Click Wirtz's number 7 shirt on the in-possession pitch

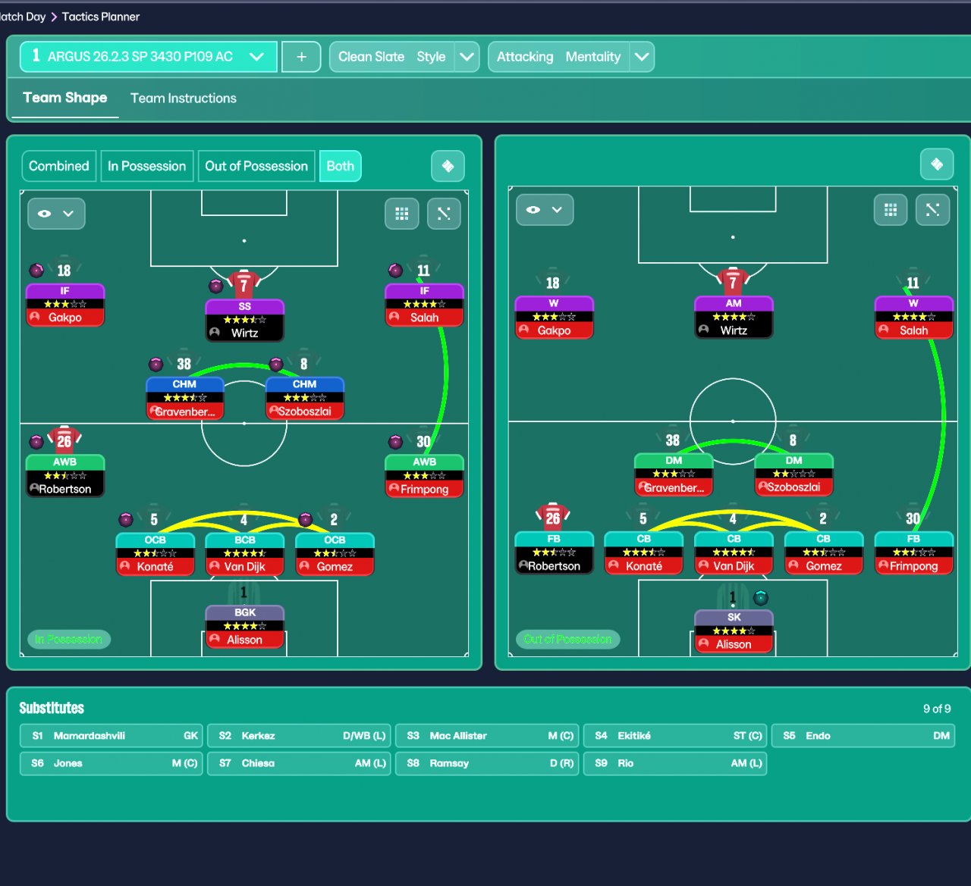point(244,284)
